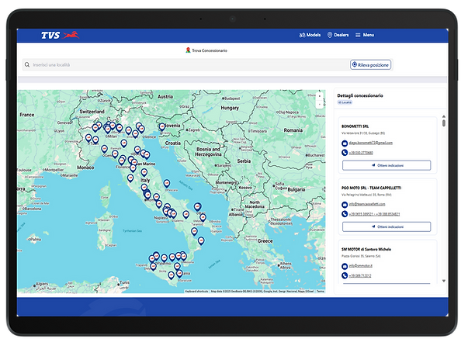Viewport: 475px width, 342px height.
Task: Click 'SM MOTOR di Santoro Michele' name
Action: tap(366, 250)
